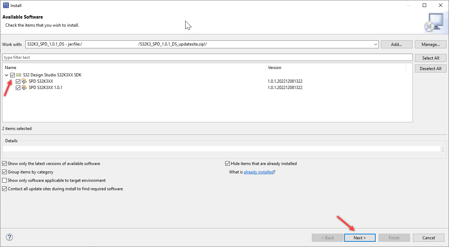Screen dimensions: 449x247
Task: Enable Show only software applicable to target environment
Action: [x=5, y=180]
